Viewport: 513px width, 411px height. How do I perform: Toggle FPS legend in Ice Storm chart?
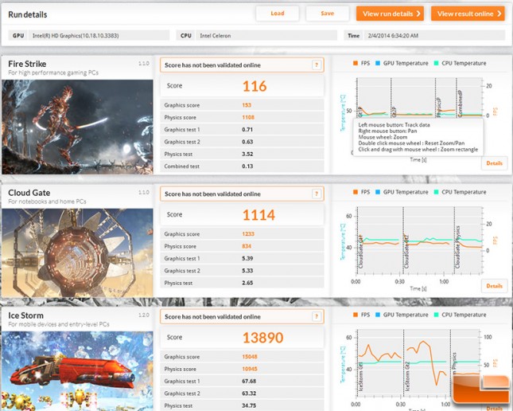point(362,315)
